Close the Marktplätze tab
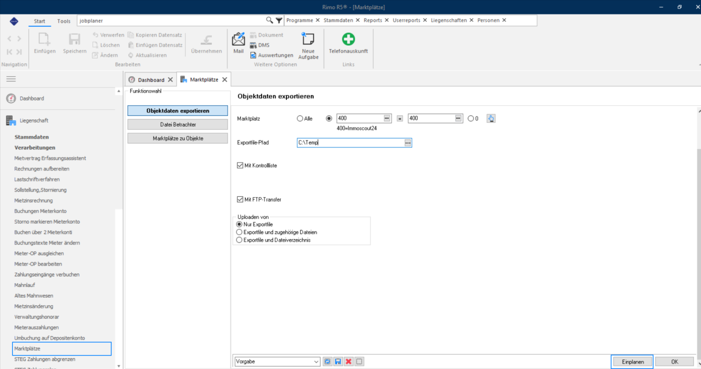The image size is (701, 369). (225, 79)
